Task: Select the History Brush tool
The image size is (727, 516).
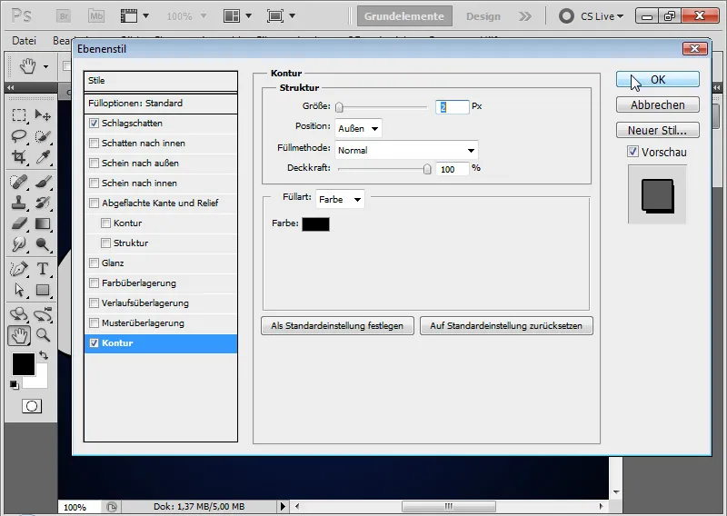Action: 43,203
